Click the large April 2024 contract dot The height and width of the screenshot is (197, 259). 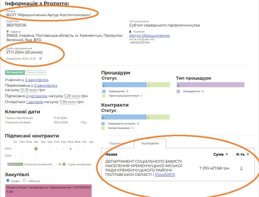tap(36, 149)
